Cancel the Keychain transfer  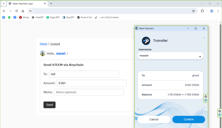154,119
